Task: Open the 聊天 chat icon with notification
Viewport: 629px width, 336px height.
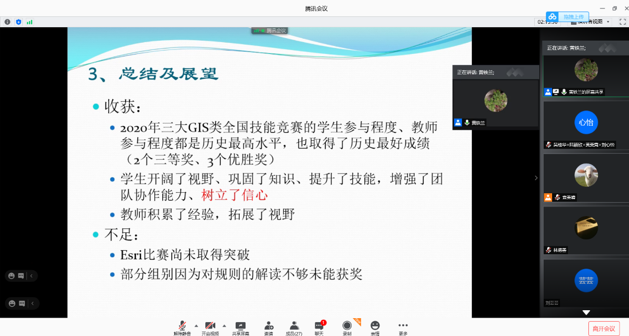Action: click(319, 327)
